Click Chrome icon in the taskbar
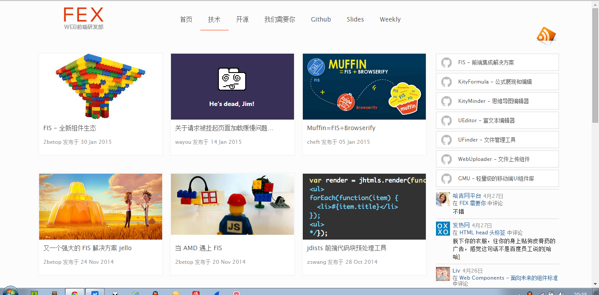 coord(75,292)
